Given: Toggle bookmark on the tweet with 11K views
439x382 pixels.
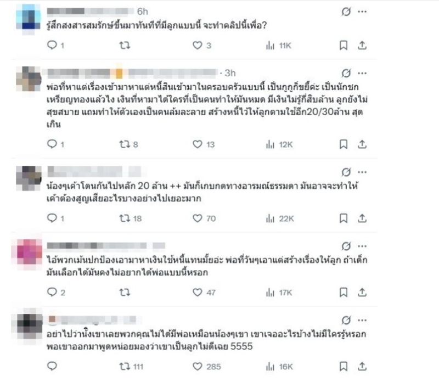Looking at the screenshot, I should tap(344, 46).
